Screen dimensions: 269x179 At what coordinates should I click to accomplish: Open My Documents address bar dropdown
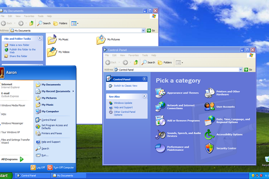[x=143, y=30]
